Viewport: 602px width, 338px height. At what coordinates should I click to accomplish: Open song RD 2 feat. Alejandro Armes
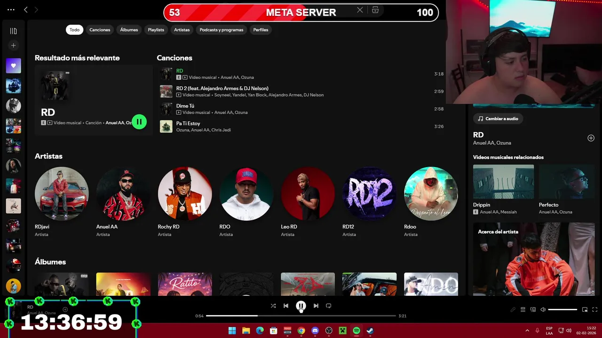tap(301, 92)
